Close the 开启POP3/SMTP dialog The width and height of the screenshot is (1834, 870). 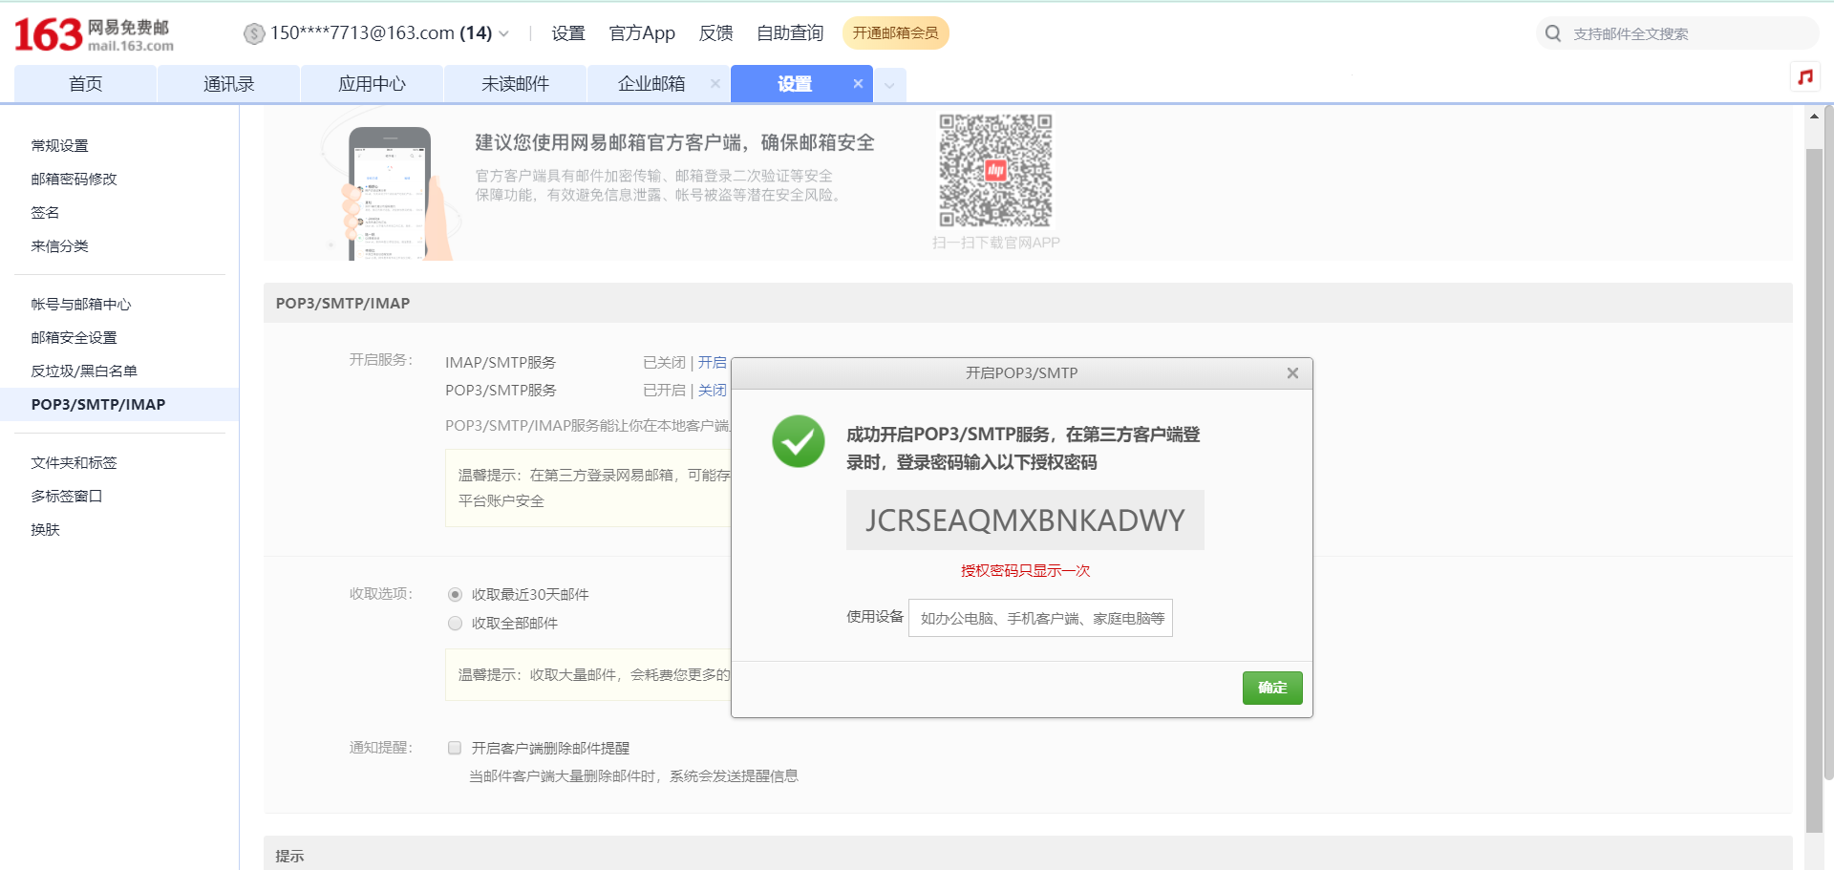click(1292, 373)
